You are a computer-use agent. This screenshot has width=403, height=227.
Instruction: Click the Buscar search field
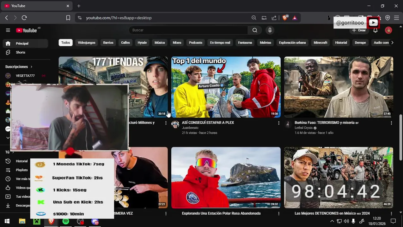point(188,30)
